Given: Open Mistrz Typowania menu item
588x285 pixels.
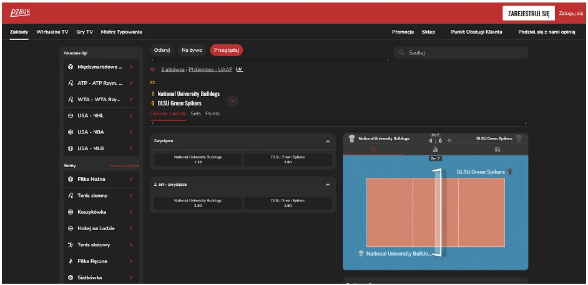Looking at the screenshot, I should (x=122, y=32).
